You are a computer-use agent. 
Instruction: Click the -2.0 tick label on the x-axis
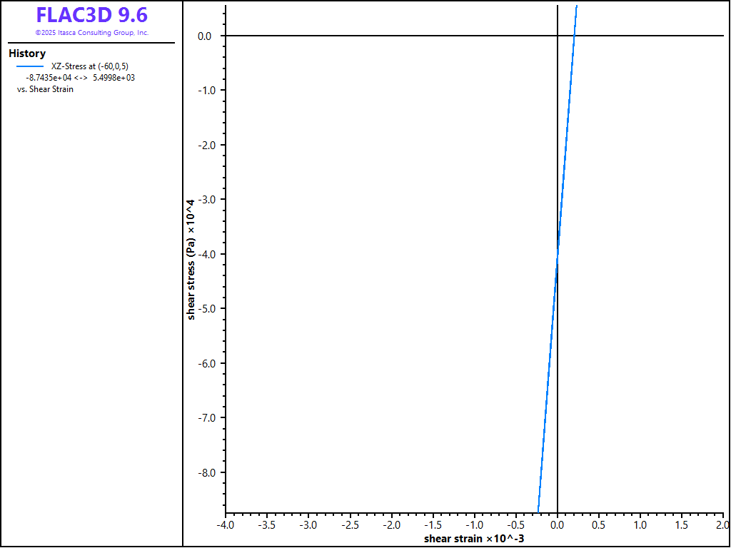click(391, 524)
